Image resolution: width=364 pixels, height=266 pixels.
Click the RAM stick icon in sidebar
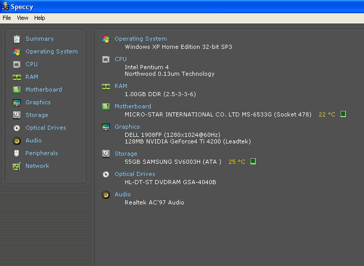tap(17, 77)
